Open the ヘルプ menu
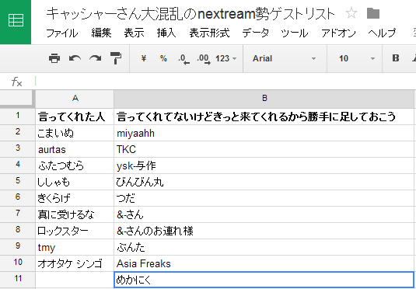The image size is (416, 289). click(382, 33)
